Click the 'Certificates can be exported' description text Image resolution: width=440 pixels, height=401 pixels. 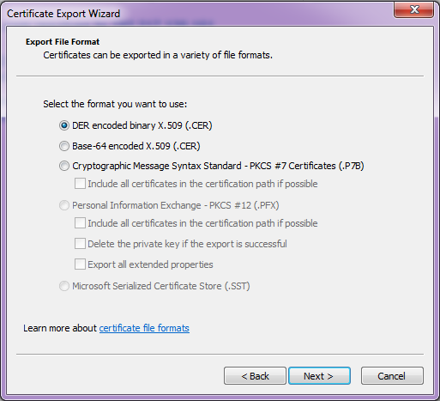[x=158, y=55]
